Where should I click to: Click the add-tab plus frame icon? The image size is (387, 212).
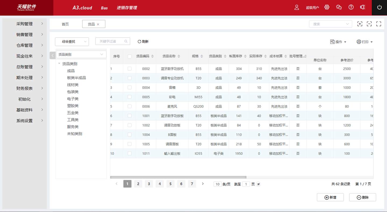click(360, 24)
